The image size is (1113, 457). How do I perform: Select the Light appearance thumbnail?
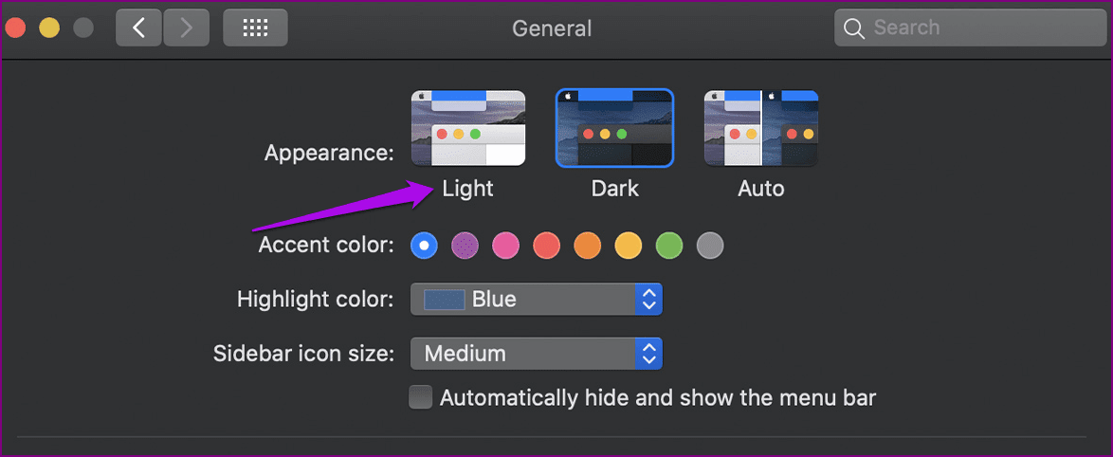click(x=468, y=128)
